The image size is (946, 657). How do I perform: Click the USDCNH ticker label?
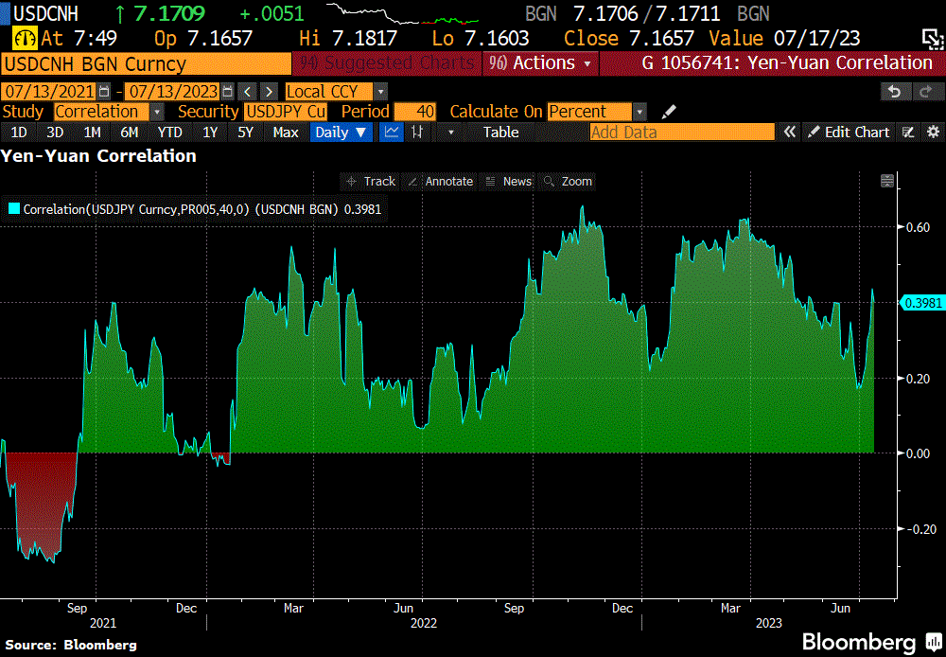pyautogui.click(x=45, y=13)
